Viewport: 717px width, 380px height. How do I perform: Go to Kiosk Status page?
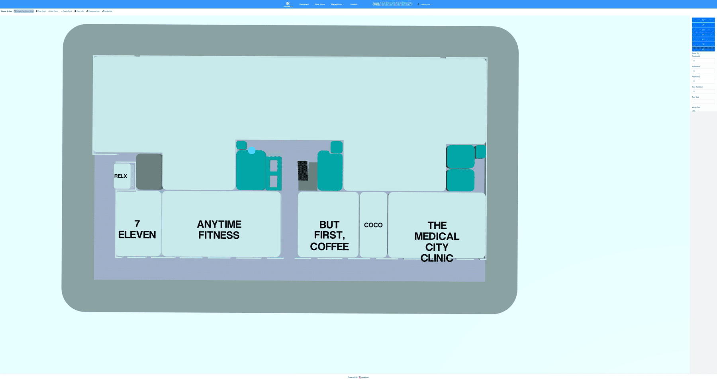tap(320, 4)
